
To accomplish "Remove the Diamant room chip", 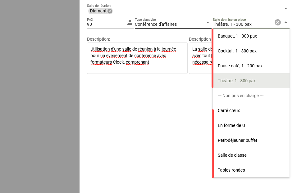I will (110, 11).
